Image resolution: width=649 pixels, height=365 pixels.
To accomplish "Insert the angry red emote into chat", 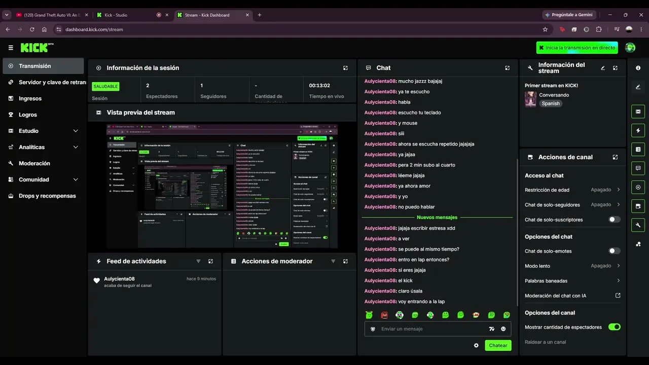I will [384, 315].
